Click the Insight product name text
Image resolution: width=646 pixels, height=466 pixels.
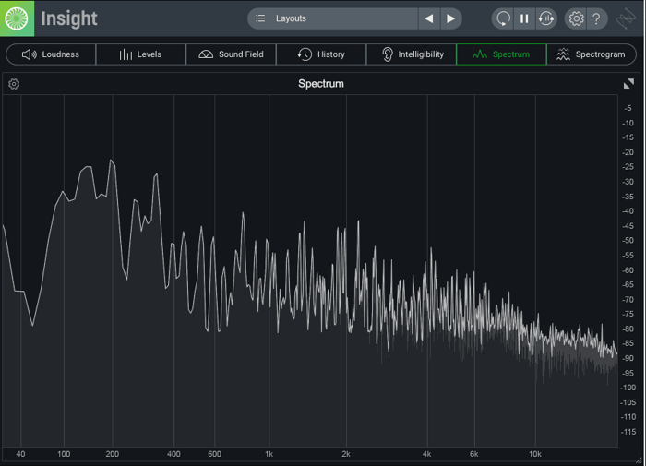click(69, 18)
